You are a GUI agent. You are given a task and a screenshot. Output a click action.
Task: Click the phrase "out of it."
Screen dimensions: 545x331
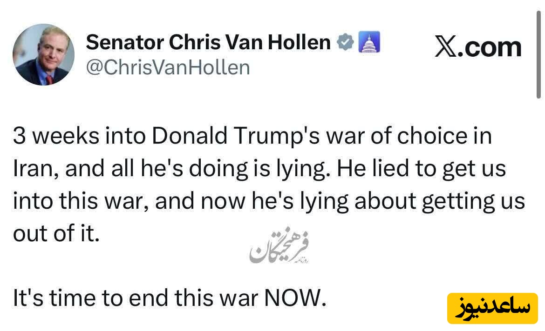(56, 234)
